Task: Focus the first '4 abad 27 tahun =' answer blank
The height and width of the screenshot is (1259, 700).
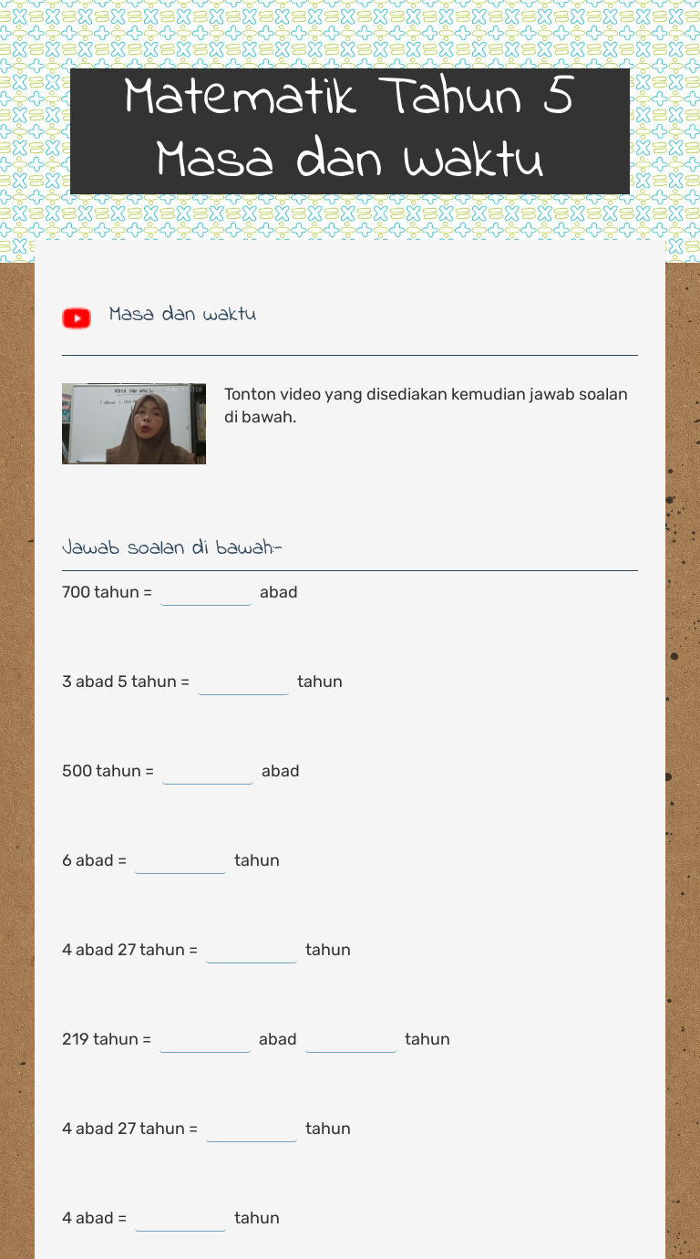Action: tap(252, 950)
